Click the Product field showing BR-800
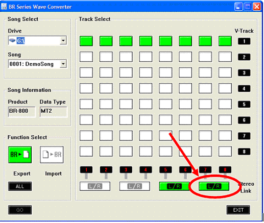This screenshot has height=223, width=264. 22,112
